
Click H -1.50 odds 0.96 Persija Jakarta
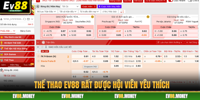click(166, 31)
